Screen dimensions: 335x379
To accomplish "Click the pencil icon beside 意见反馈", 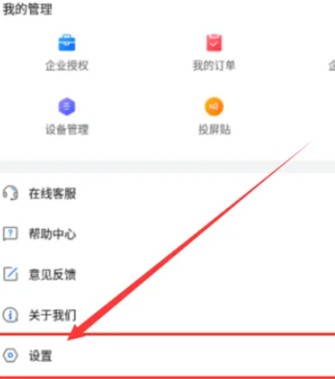I will [x=11, y=274].
